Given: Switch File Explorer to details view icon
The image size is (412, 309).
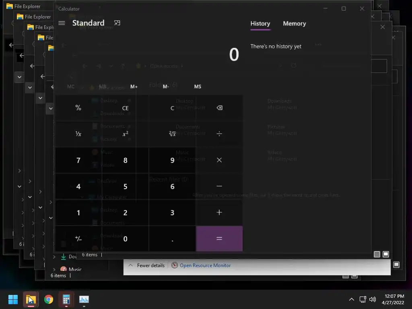Looking at the screenshot, I should [x=377, y=254].
